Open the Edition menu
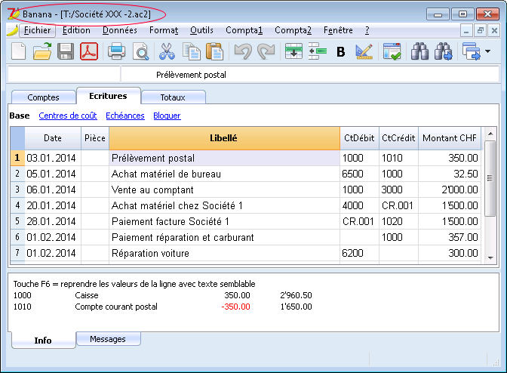Image resolution: width=507 pixels, height=373 pixels. (76, 30)
